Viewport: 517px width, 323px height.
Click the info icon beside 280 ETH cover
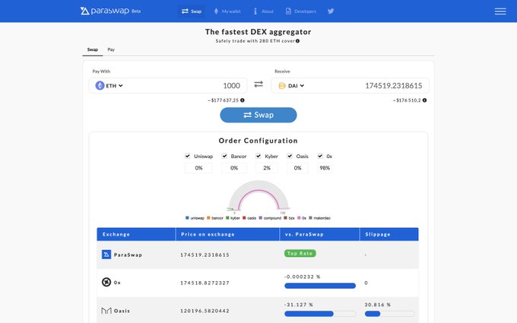[x=298, y=41]
